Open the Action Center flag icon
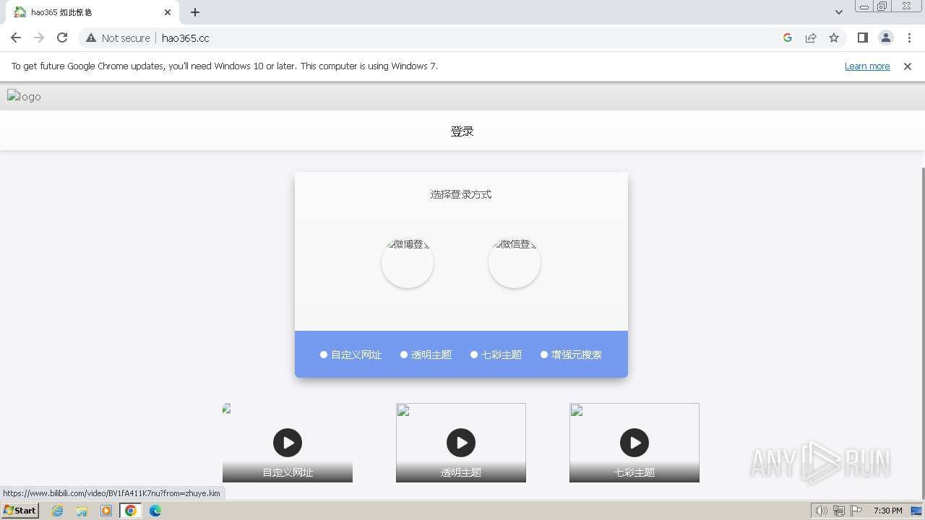 (855, 511)
